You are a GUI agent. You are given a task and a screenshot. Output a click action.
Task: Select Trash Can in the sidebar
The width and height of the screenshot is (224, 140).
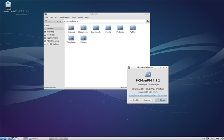(x=54, y=35)
